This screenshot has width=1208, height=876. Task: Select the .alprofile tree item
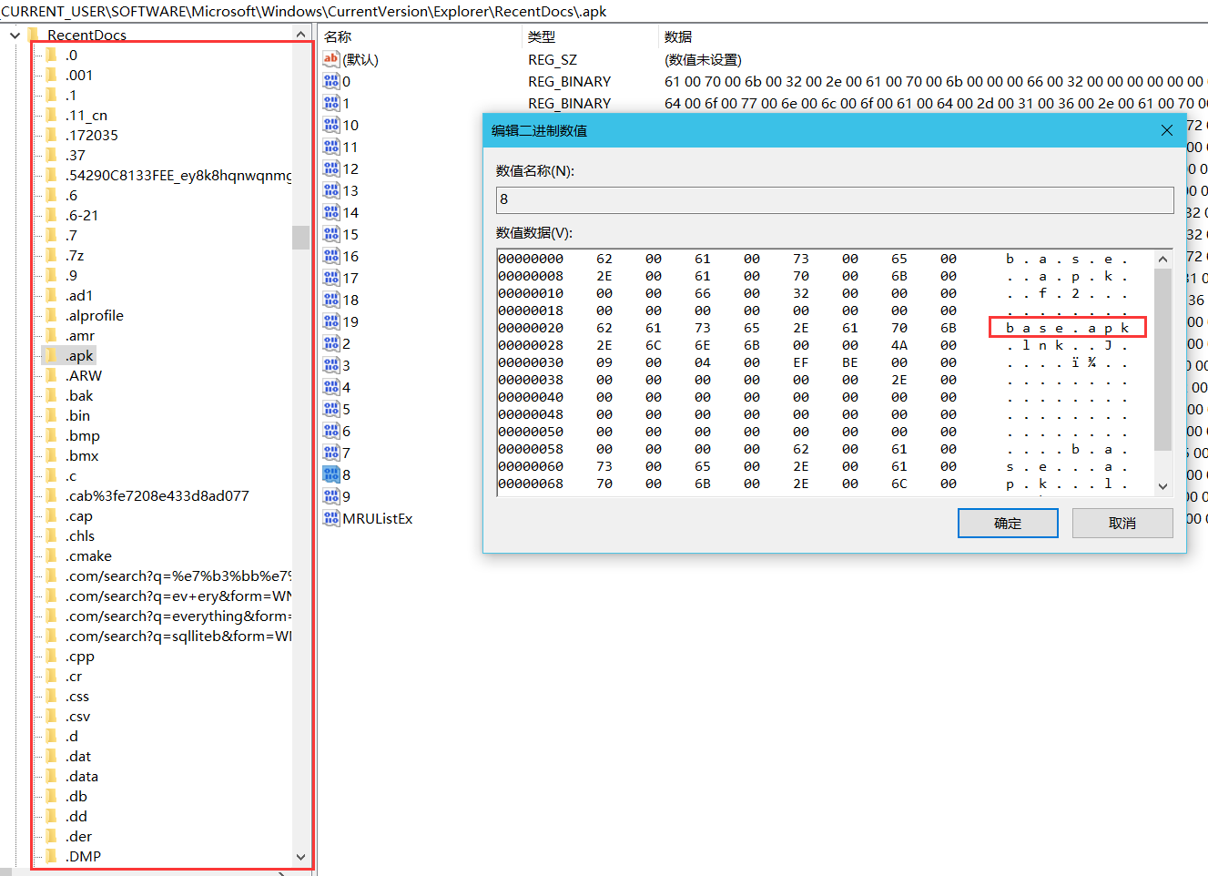[x=95, y=316]
